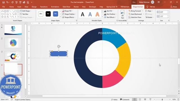The height and width of the screenshot is (101, 180).
Task: Open the iSpring Suite 10 tab
Action: click(112, 7)
